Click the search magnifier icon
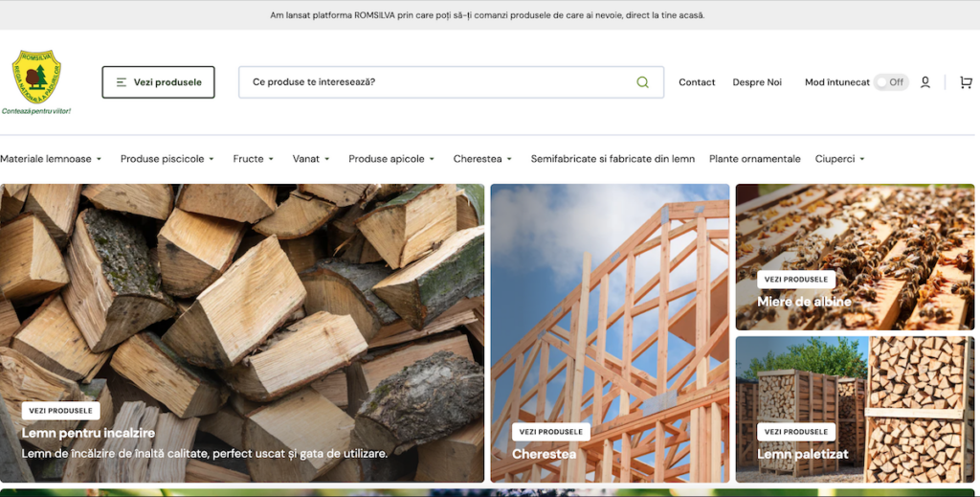980x497 pixels. (x=642, y=82)
